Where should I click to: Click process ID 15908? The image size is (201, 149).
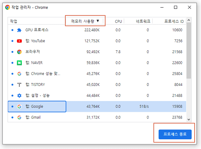pos(177,106)
